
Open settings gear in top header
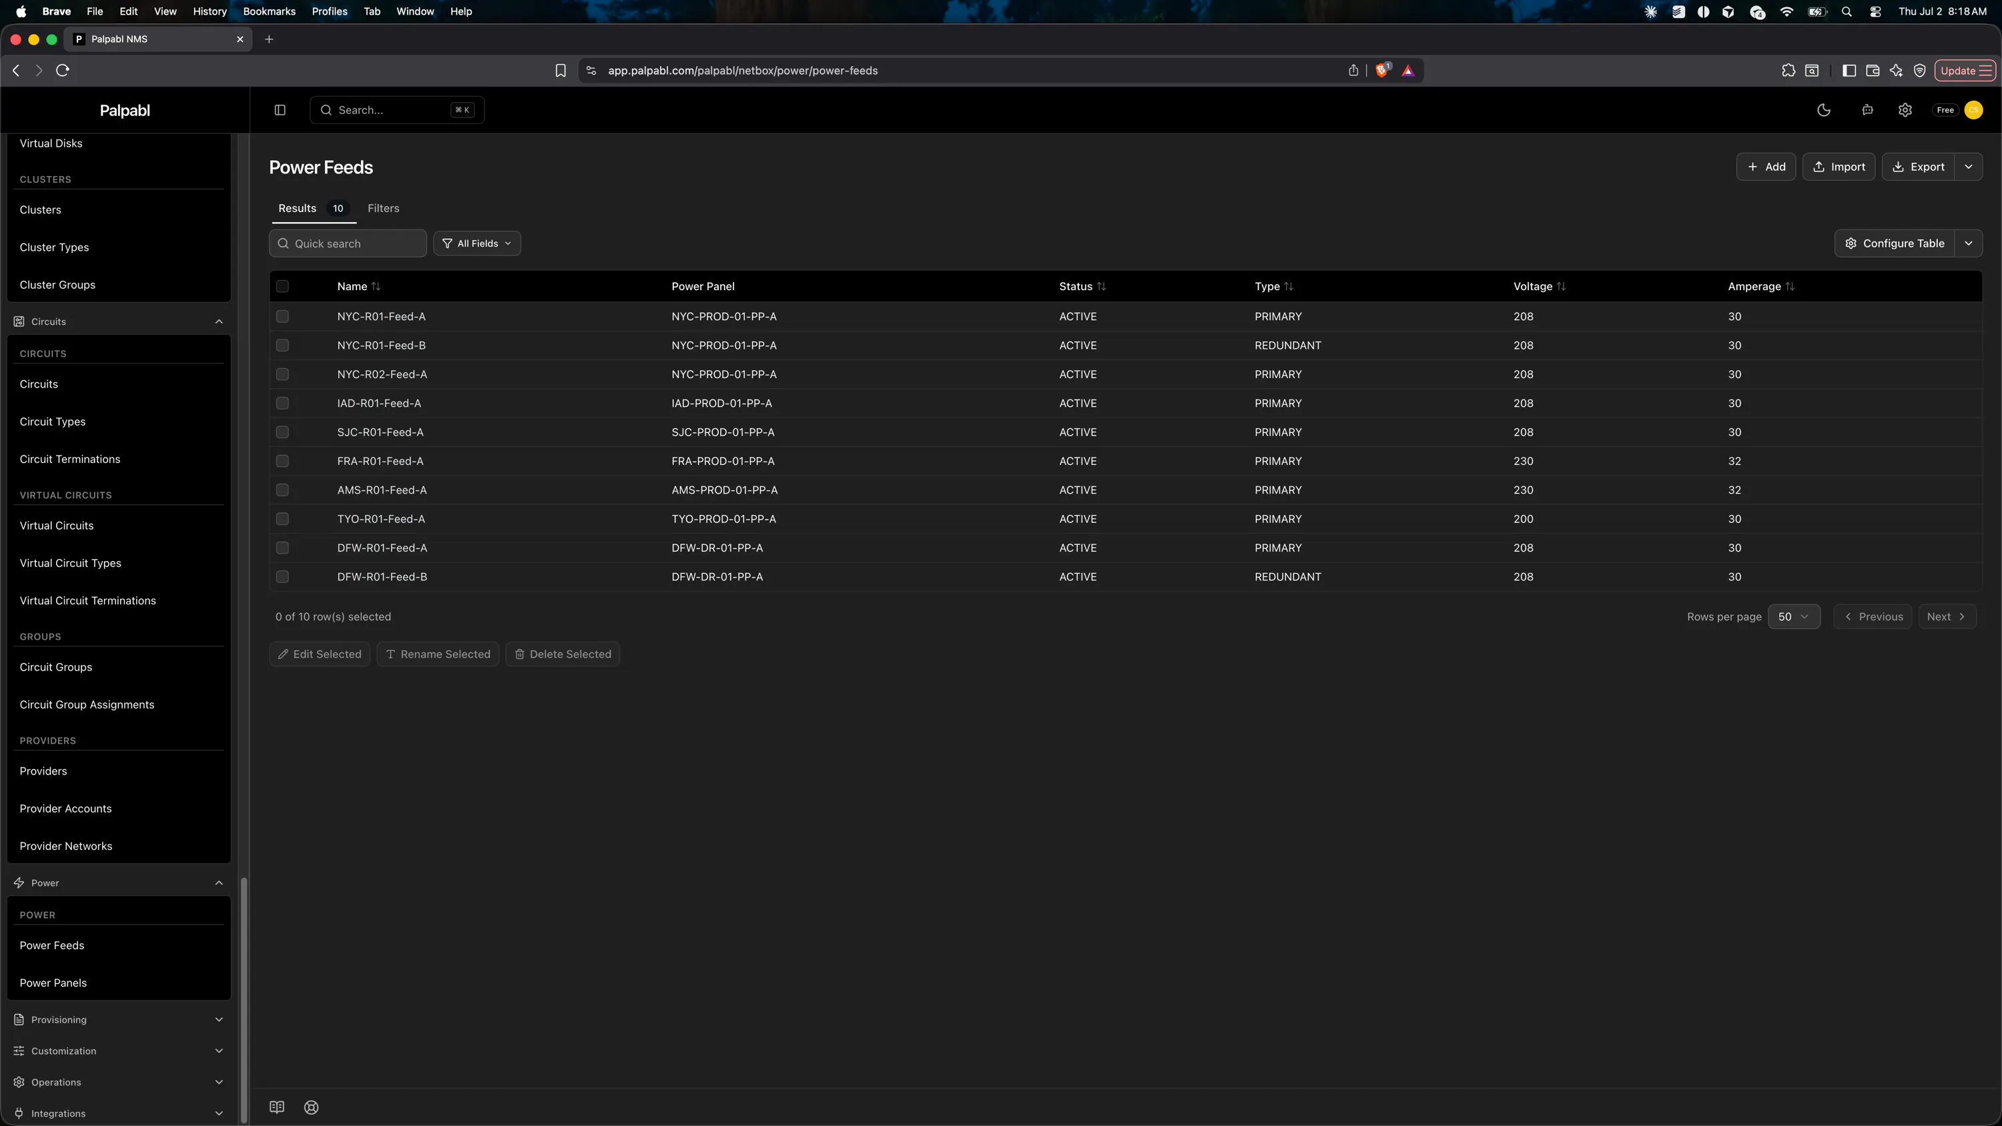click(1905, 110)
